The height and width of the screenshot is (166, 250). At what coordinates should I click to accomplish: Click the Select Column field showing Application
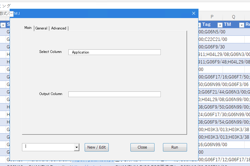(x=114, y=52)
